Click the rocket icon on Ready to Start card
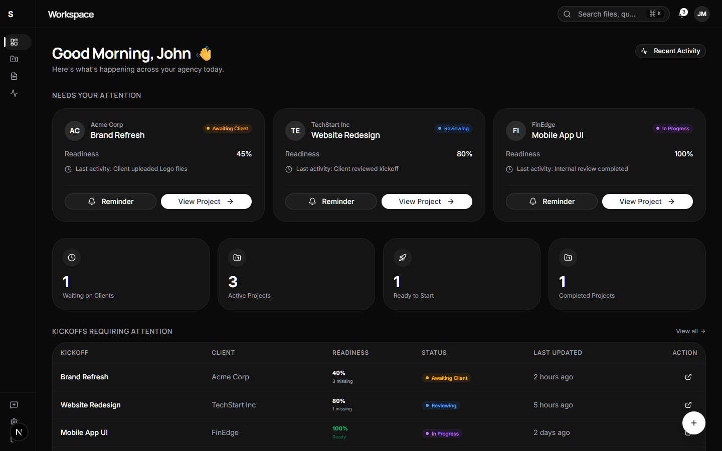This screenshot has height=451, width=722. (403, 258)
